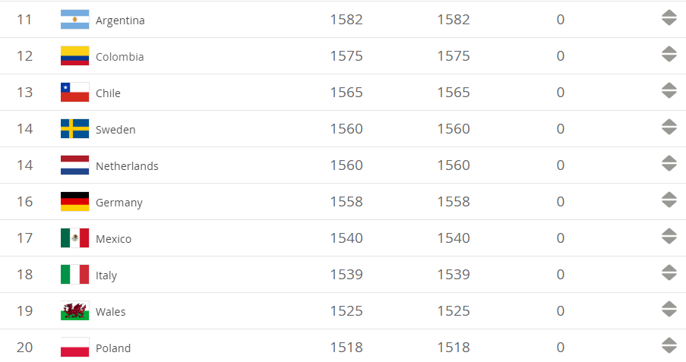This screenshot has height=362, width=686.
Task: Click the Germany flag icon
Action: coord(74,202)
